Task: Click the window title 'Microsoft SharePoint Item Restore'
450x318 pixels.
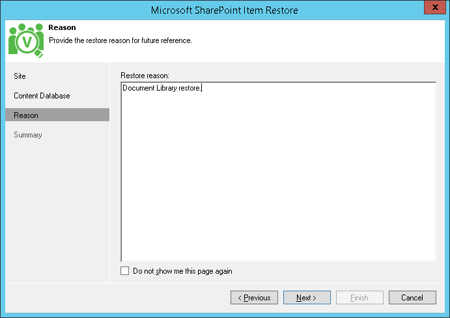Action: [x=225, y=10]
